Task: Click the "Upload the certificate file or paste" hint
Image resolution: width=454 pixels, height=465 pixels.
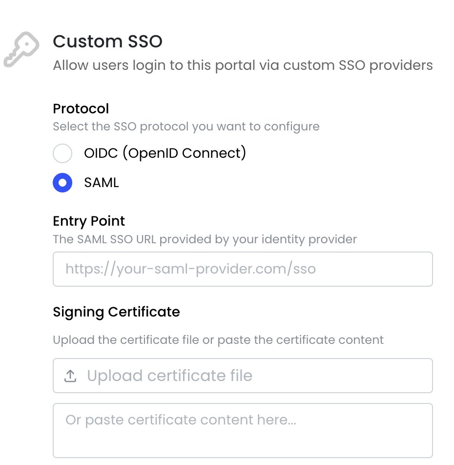Action: point(218,340)
